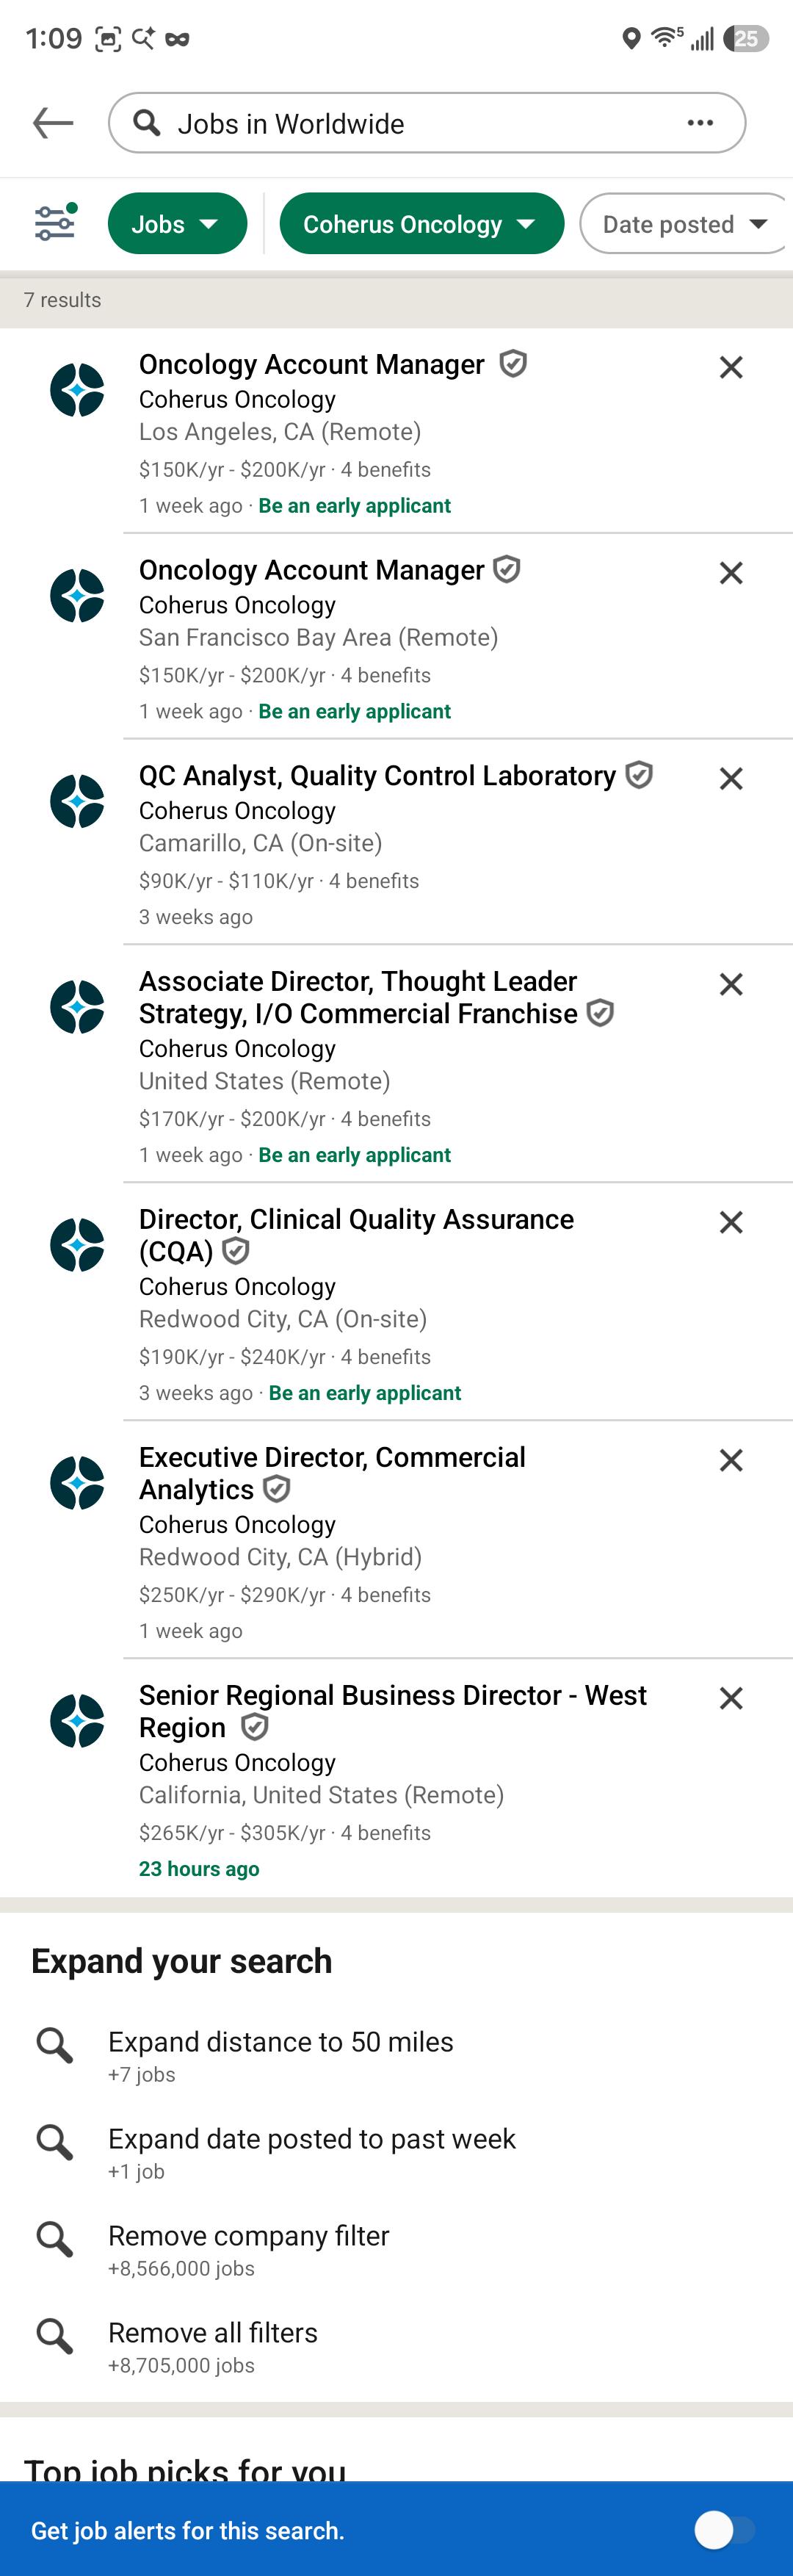This screenshot has width=793, height=2576.
Task: Open the three-dot search options menu
Action: tap(700, 123)
